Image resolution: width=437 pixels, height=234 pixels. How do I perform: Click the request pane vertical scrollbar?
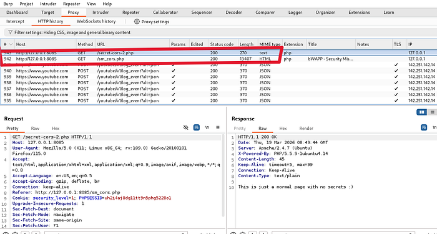[223, 175]
